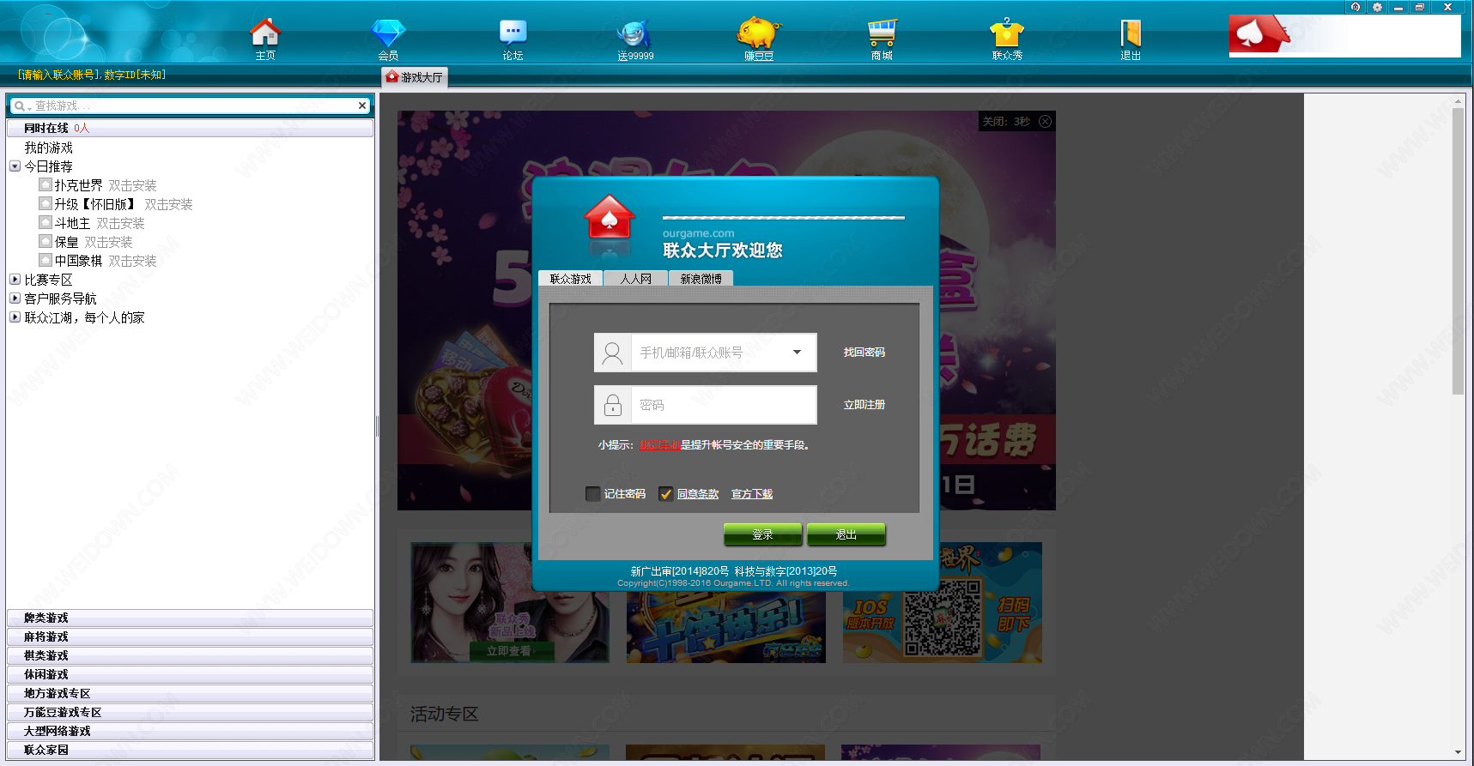The width and height of the screenshot is (1474, 766).
Task: Expand the 万能豆游戏专区 category
Action: (x=190, y=712)
